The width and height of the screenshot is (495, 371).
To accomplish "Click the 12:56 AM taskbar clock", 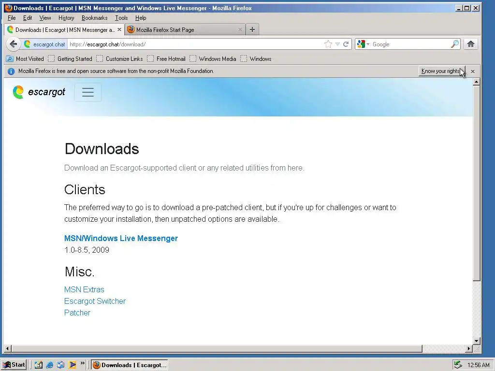I will tap(478, 365).
